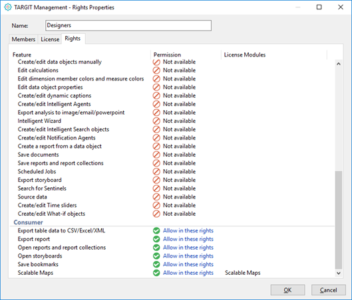Screen dimensions: 352x300
Task: Click the green check icon for Scalable Maps feature
Action: click(x=156, y=273)
